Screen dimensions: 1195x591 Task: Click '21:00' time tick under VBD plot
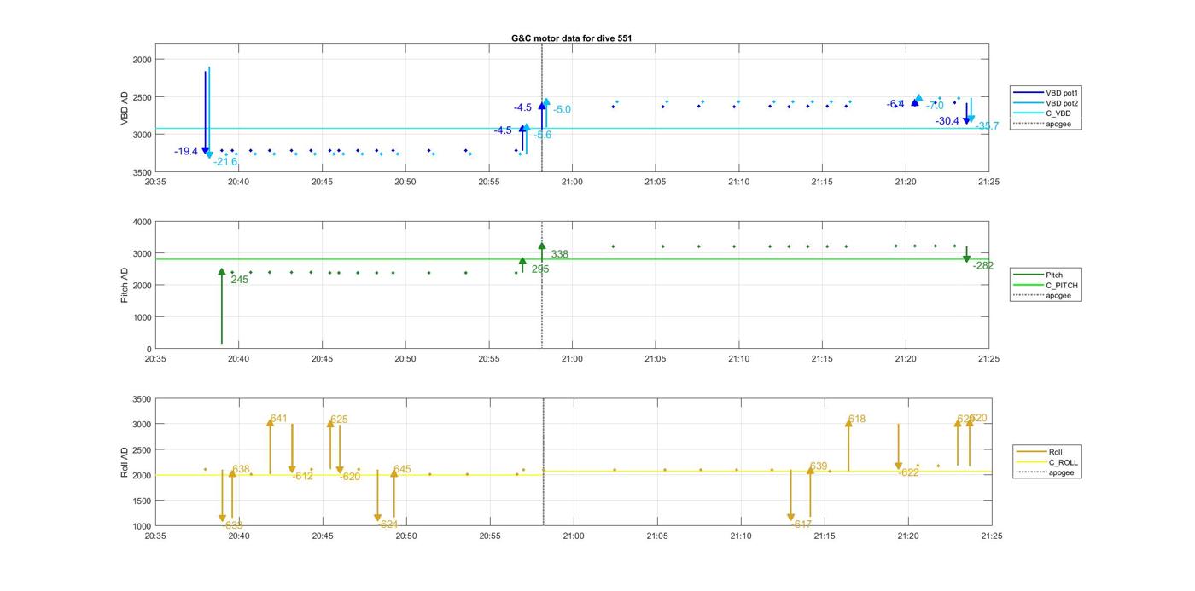[x=572, y=182]
